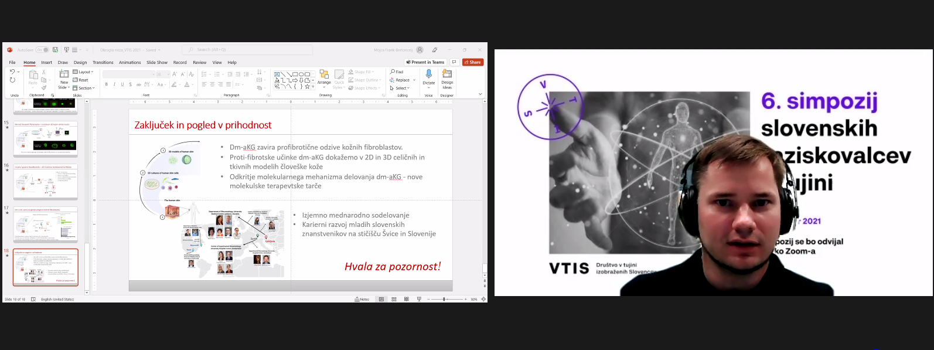Viewport: 934px width, 350px height.
Task: Click the Comments speech bubble icon
Action: pyautogui.click(x=454, y=62)
